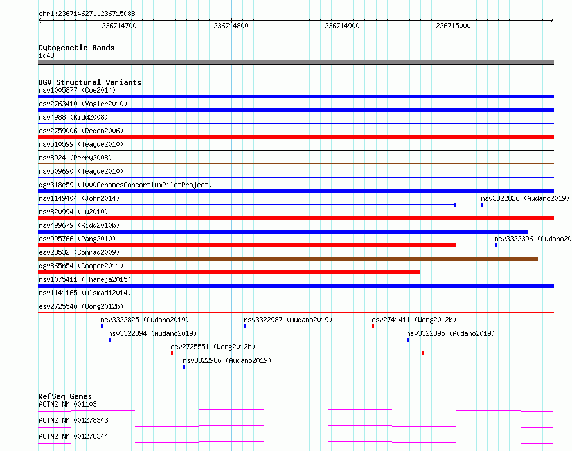
Task: Select the red dgv865n54 variant bar
Action: (x=229, y=272)
